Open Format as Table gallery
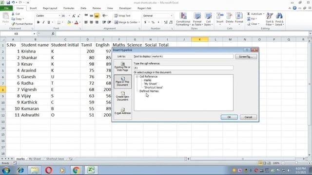Image resolution: width=312 pixels, height=175 pixels. point(197,19)
